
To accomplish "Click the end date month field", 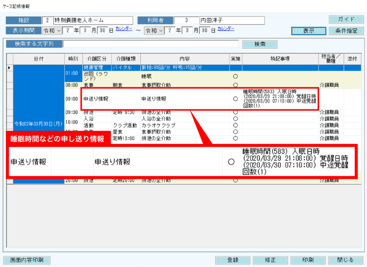I will click(187, 31).
